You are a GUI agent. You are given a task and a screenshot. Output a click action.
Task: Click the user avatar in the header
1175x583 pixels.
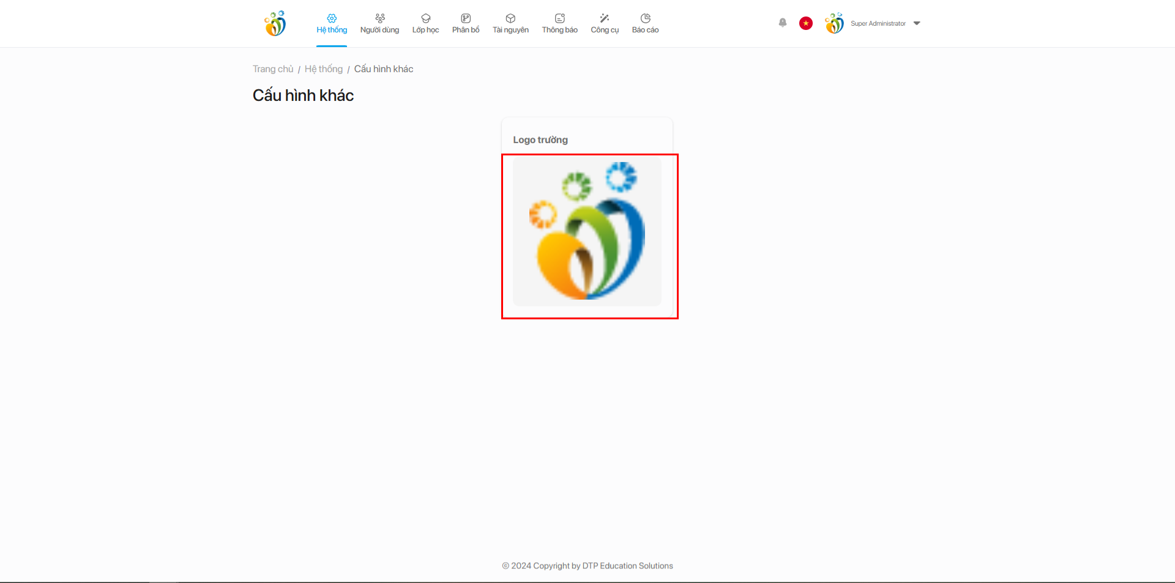tap(834, 23)
